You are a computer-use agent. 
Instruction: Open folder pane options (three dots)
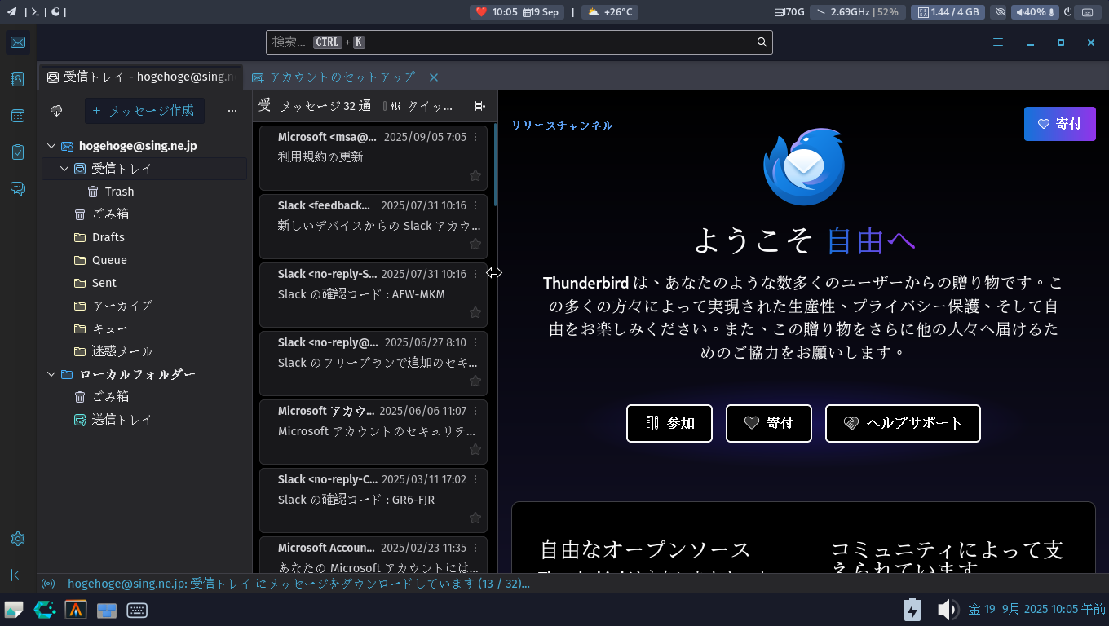232,110
